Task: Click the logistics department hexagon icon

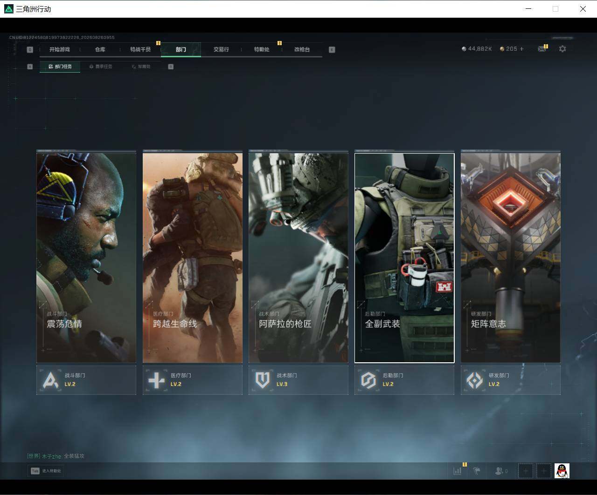Action: [x=368, y=380]
